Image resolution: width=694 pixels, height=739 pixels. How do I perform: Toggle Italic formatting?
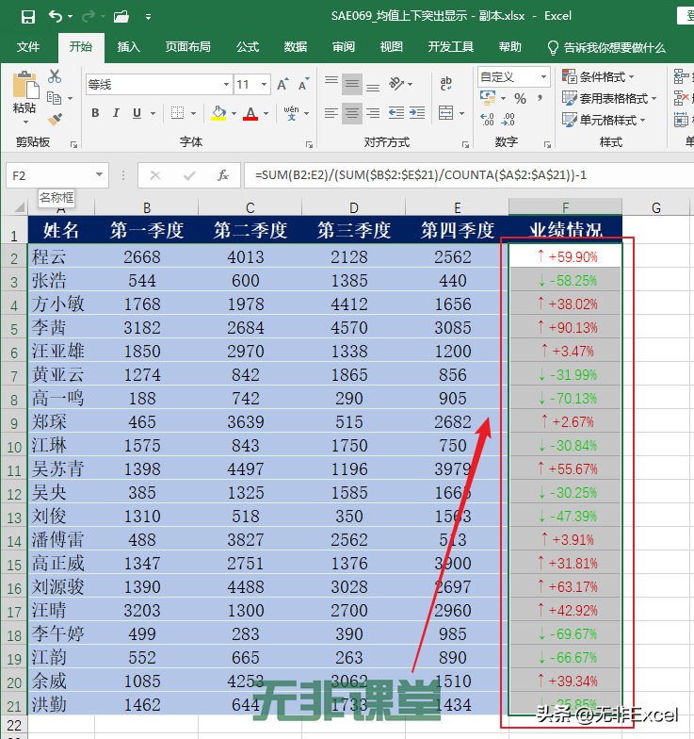116,113
